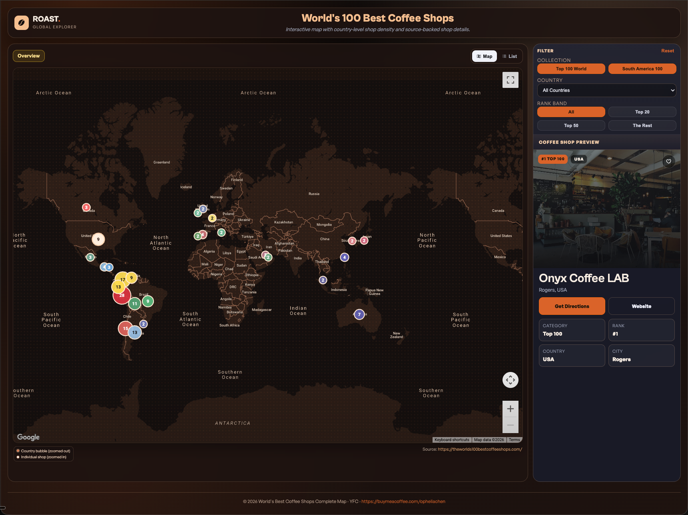Select the Top 50 rank band
Image resolution: width=688 pixels, height=515 pixels.
[571, 125]
